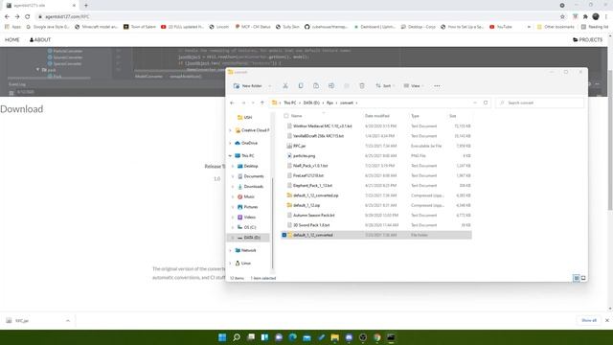Click the Paste icon in Explorer toolbar

coord(316,85)
